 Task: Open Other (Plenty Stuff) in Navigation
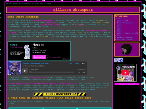[x=128, y=33]
